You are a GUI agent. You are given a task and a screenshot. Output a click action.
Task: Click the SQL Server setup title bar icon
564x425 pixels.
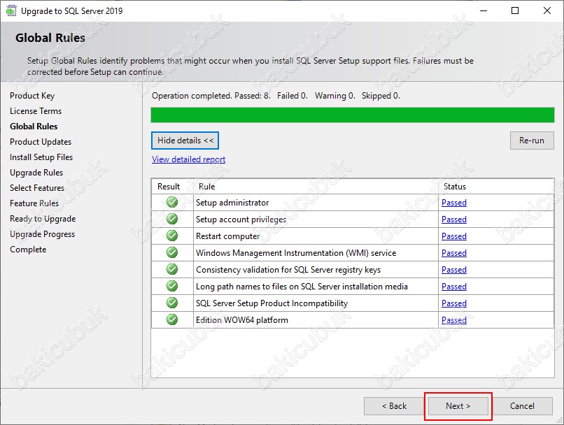tap(10, 10)
